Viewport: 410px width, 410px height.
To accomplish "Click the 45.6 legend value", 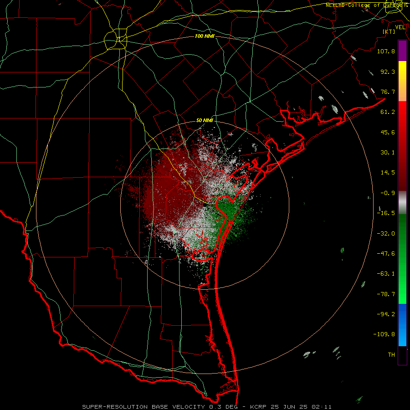I will point(388,132).
